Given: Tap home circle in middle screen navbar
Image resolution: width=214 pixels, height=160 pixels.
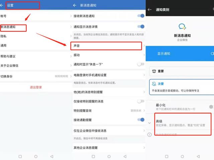Looking at the screenshot, I should [x=109, y=156].
